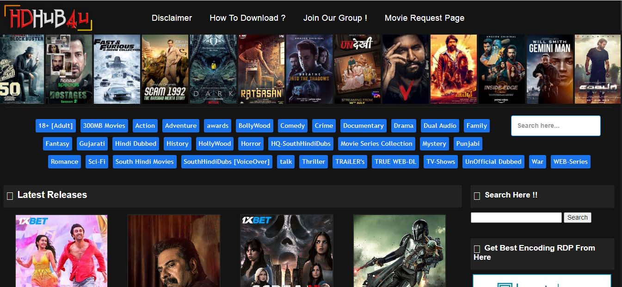
Task: Open the Undekhi poster
Action: click(357, 69)
